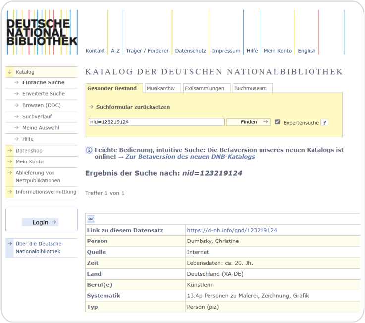Switch to the Gesamter Bestand tab
This screenshot has height=323, width=365.
click(x=114, y=88)
